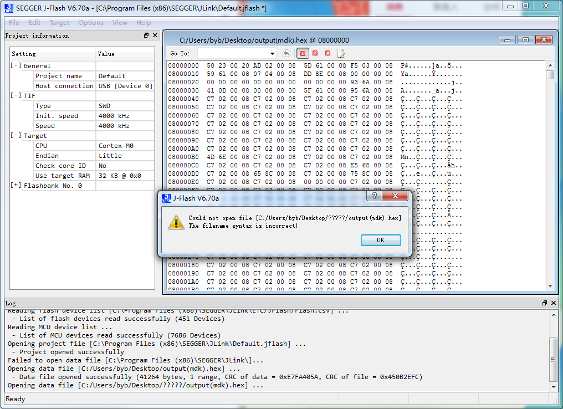Open the Target menu
The image size is (563, 409).
click(59, 23)
